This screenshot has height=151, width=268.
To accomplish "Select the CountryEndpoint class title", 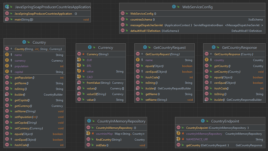I will tap(225, 121).
